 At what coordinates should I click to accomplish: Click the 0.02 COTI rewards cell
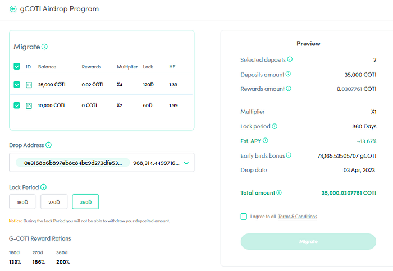click(x=93, y=85)
